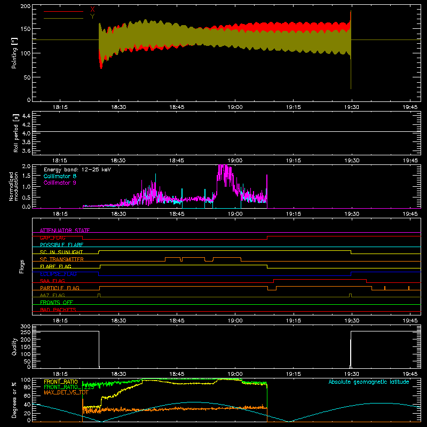Click the POSSIBLE_FLARE flag label

click(61, 245)
